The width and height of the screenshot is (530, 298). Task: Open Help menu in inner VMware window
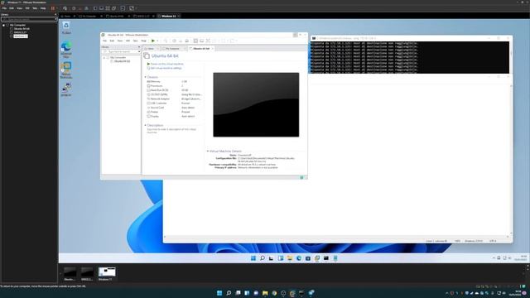(x=143, y=41)
